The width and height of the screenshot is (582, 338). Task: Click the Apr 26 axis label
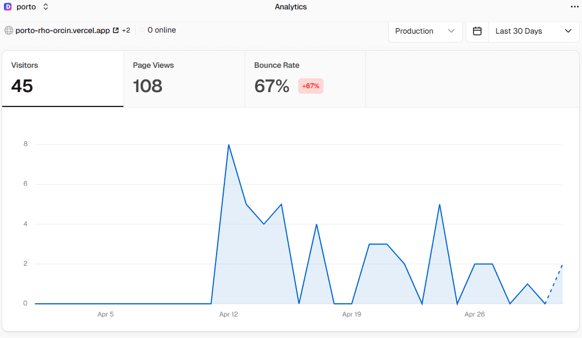pos(475,314)
